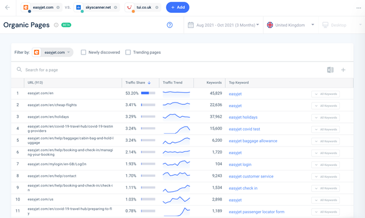This screenshot has height=218, width=365.
Task: Click the skyscanner.net site logo icon
Action: point(79,8)
